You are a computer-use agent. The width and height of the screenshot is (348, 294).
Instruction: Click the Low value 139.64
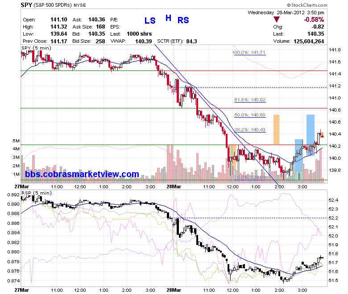[x=58, y=34]
